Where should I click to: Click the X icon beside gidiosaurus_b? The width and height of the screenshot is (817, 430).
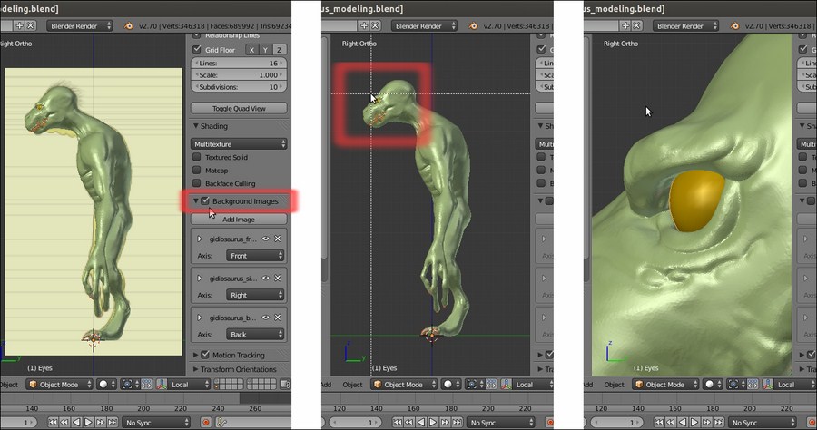tap(278, 317)
